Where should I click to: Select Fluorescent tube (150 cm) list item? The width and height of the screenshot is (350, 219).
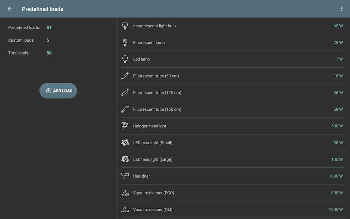tap(157, 109)
